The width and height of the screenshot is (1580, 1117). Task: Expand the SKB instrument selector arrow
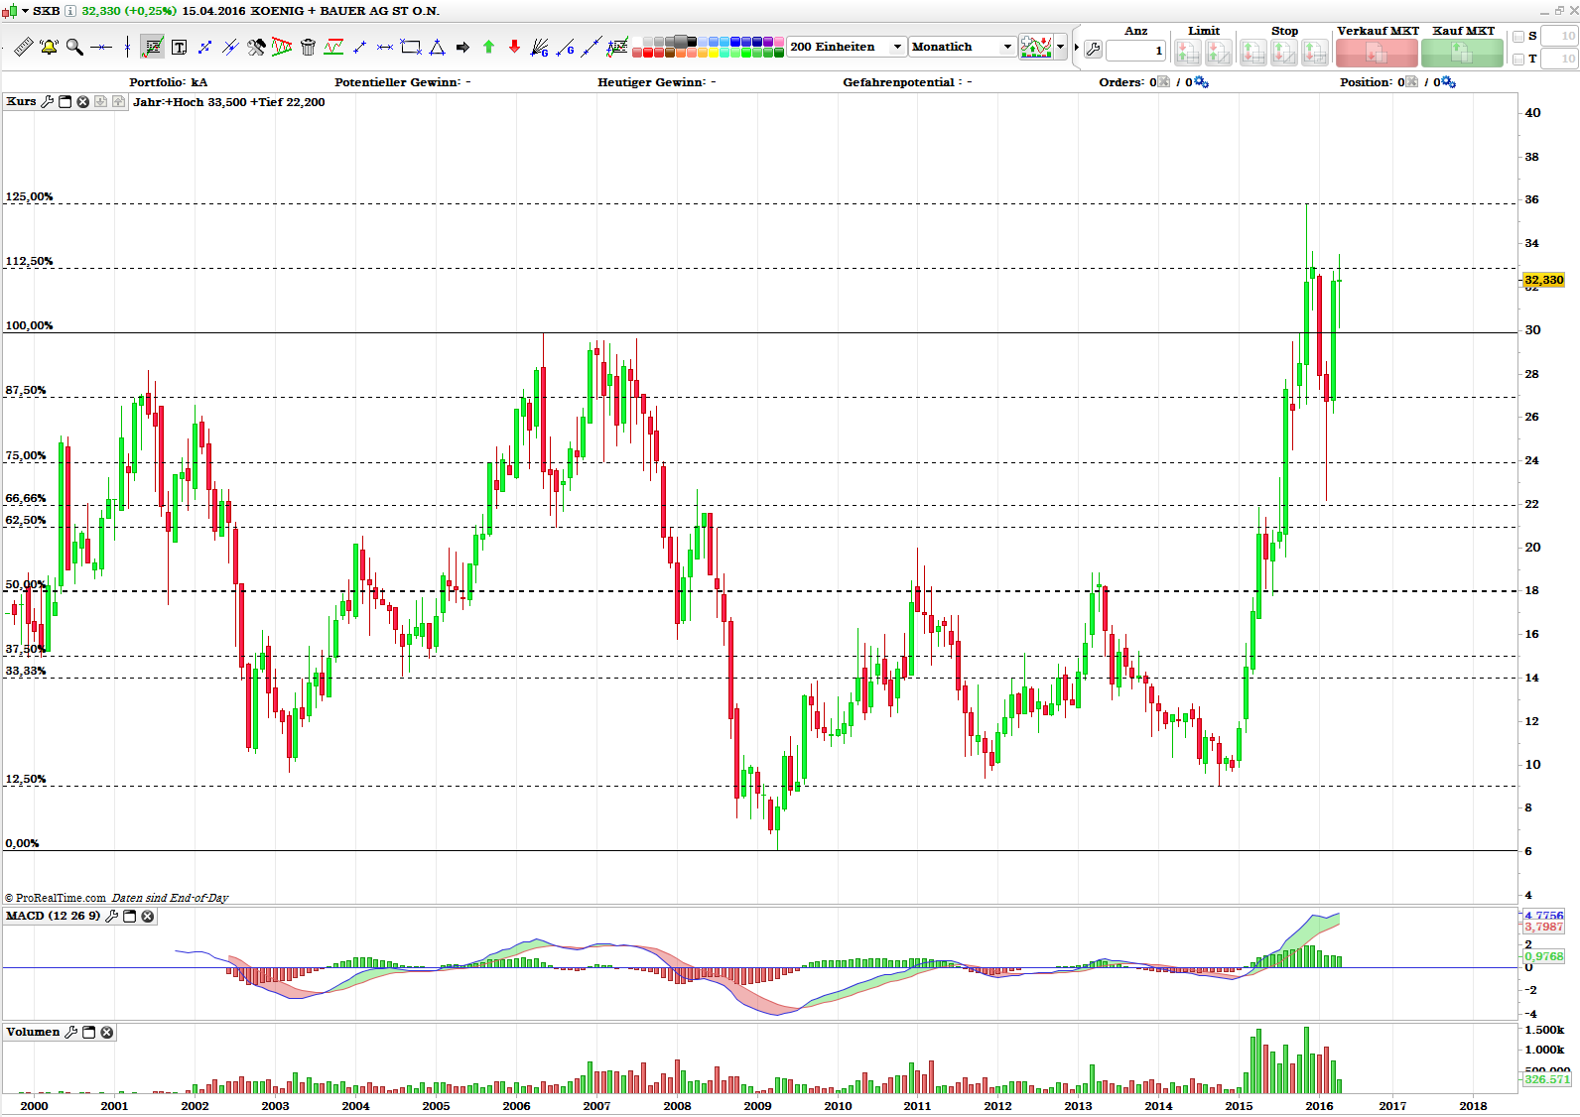tap(25, 11)
